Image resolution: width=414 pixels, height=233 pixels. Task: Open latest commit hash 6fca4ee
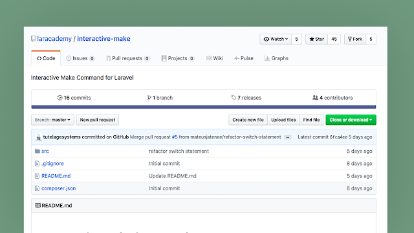338,137
